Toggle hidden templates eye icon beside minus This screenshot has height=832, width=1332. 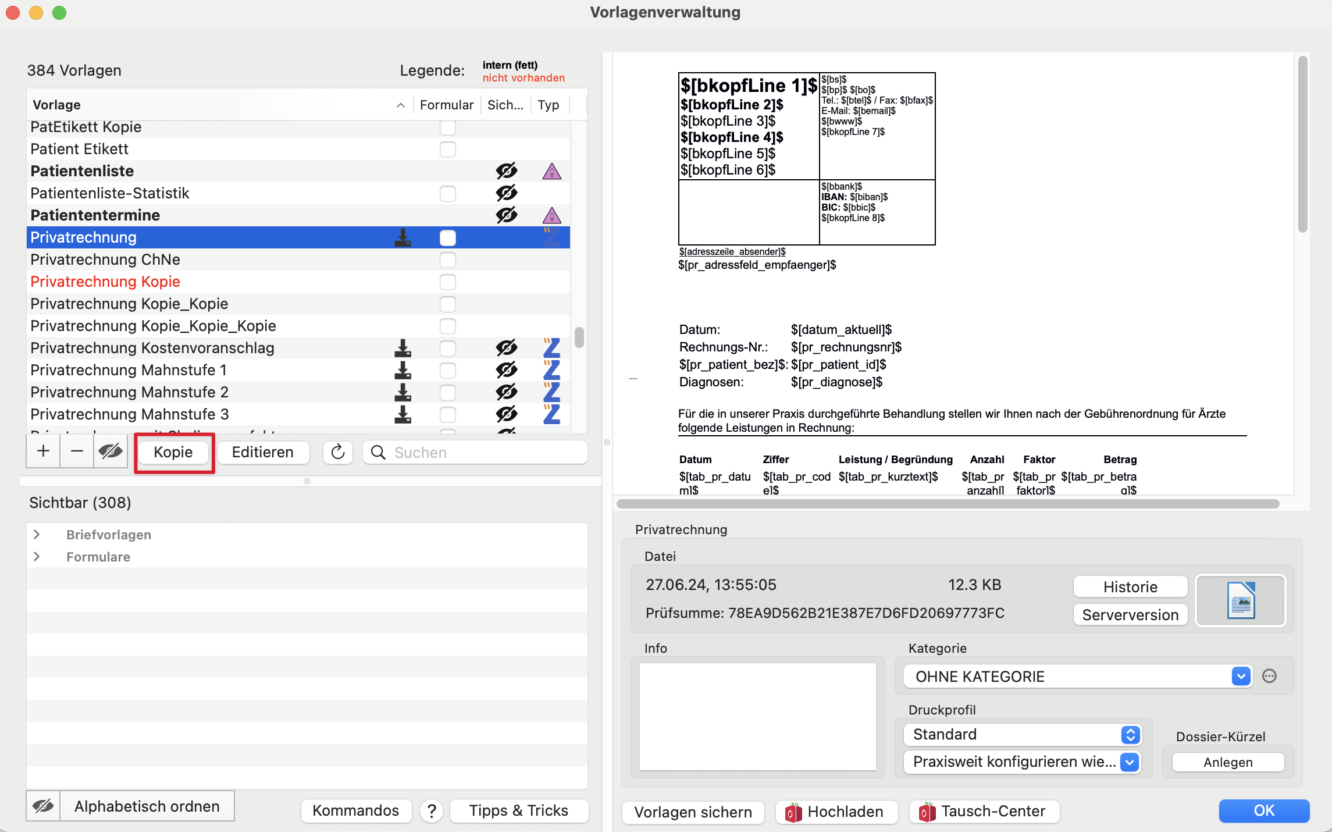(111, 451)
